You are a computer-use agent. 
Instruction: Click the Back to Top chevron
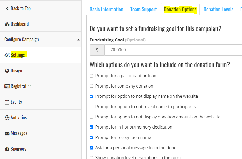tap(7, 9)
